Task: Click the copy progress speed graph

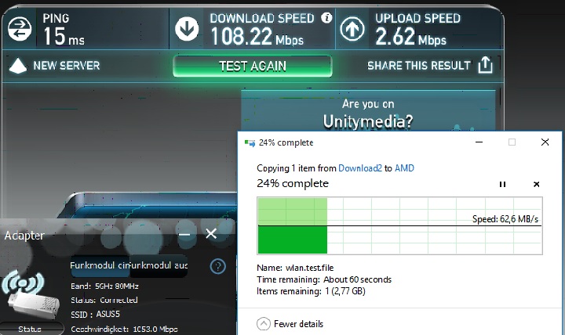Action: (399, 225)
